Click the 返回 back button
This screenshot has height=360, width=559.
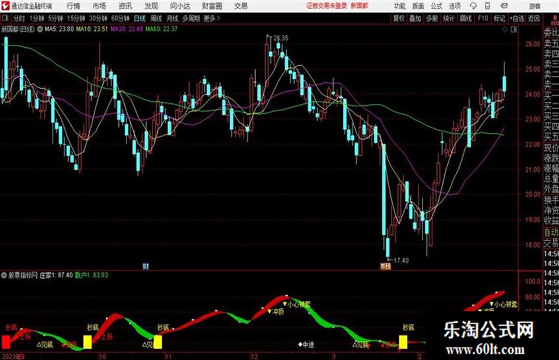click(534, 18)
